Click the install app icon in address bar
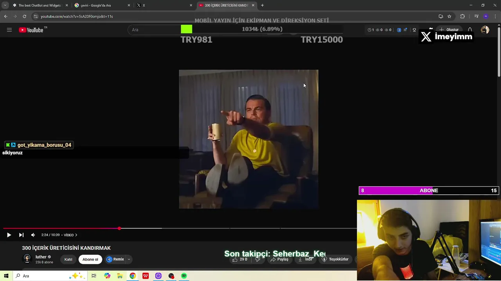The width and height of the screenshot is (501, 281). point(441,16)
